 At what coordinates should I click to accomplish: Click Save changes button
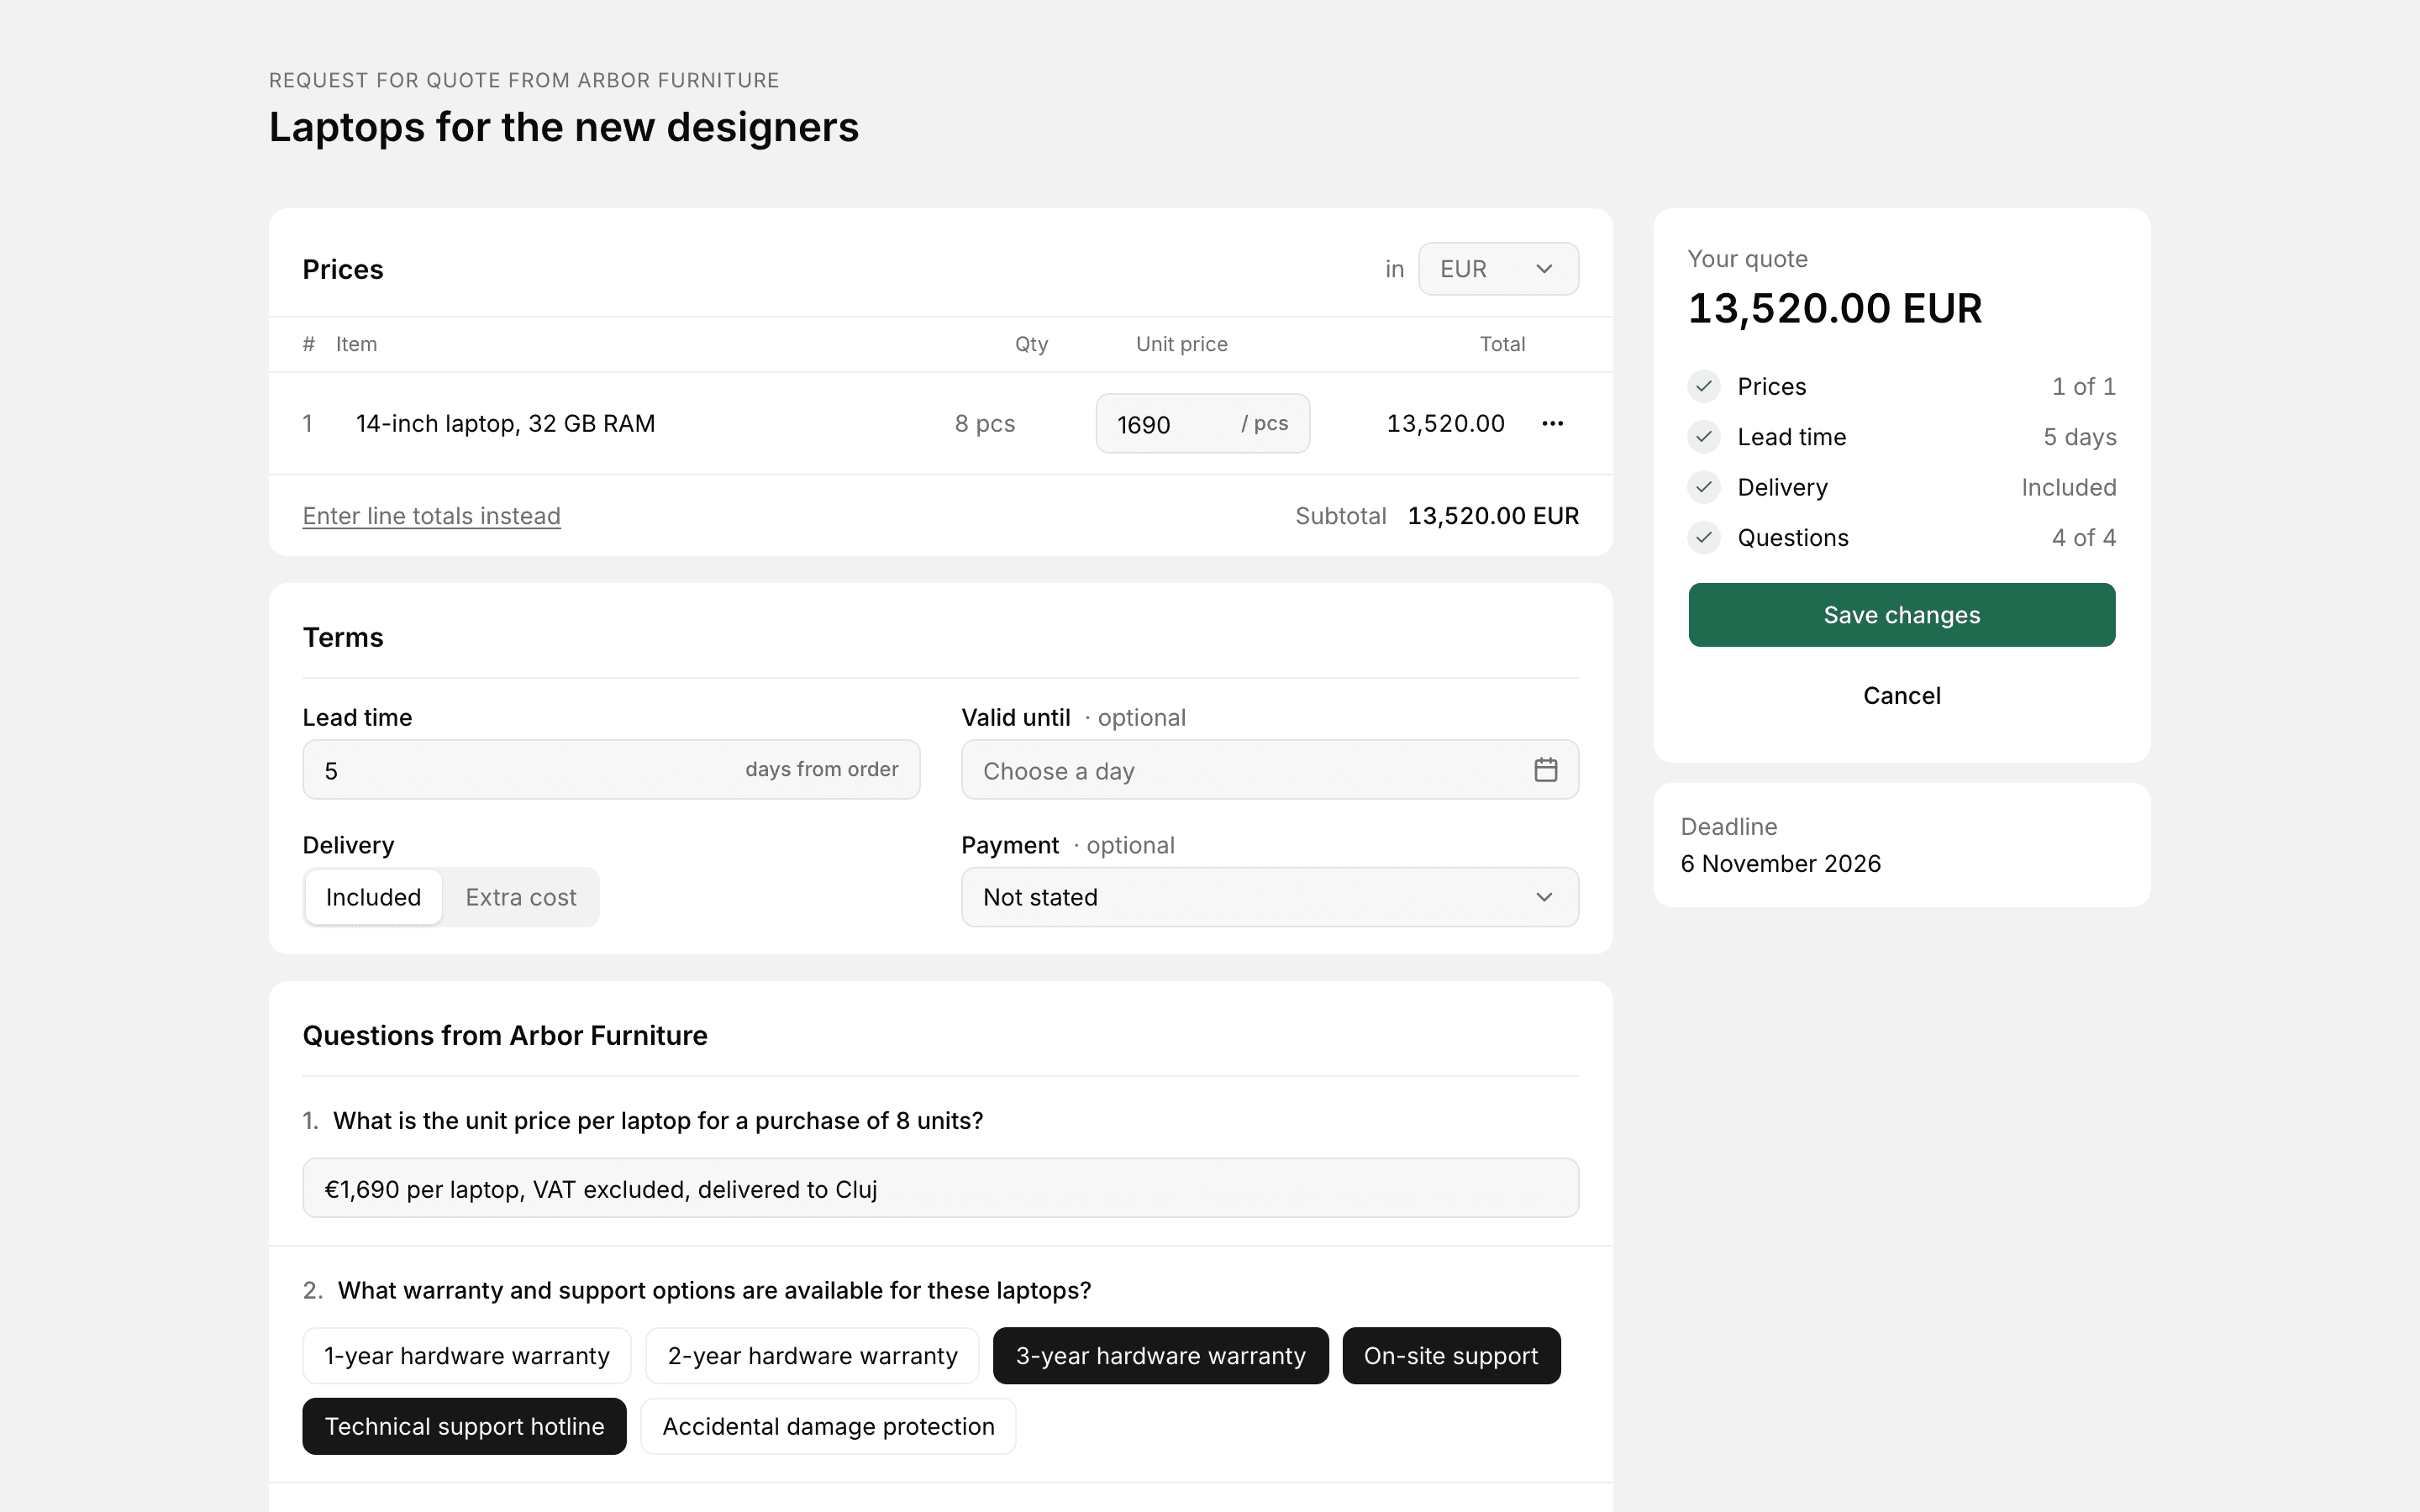pos(1901,615)
